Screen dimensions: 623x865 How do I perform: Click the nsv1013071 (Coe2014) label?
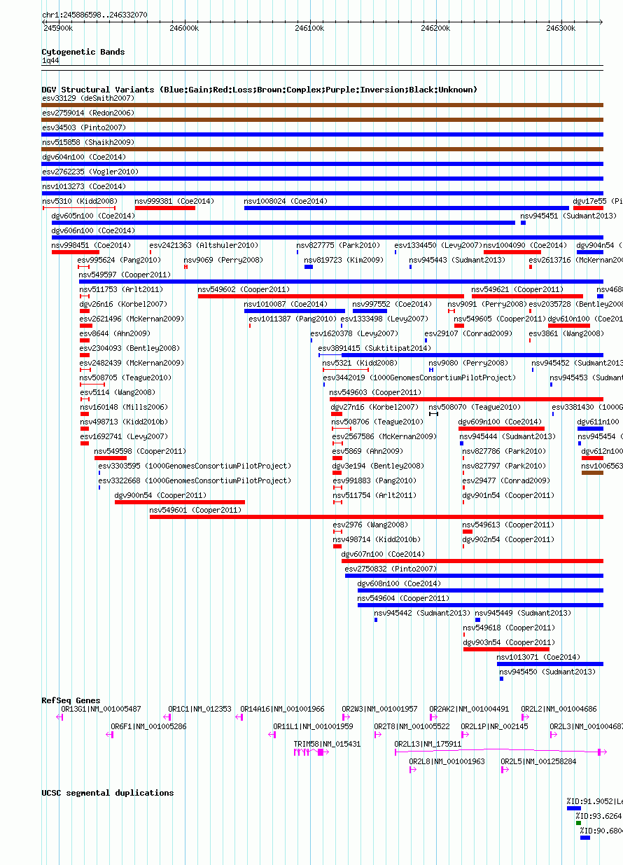pyautogui.click(x=539, y=657)
